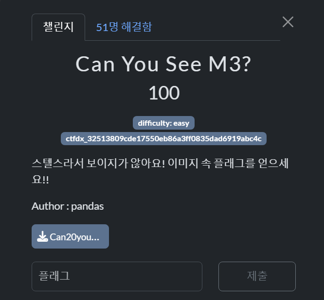
Task: Click the ctfdx_32513809cde… hash tag badge
Action: tap(163, 138)
